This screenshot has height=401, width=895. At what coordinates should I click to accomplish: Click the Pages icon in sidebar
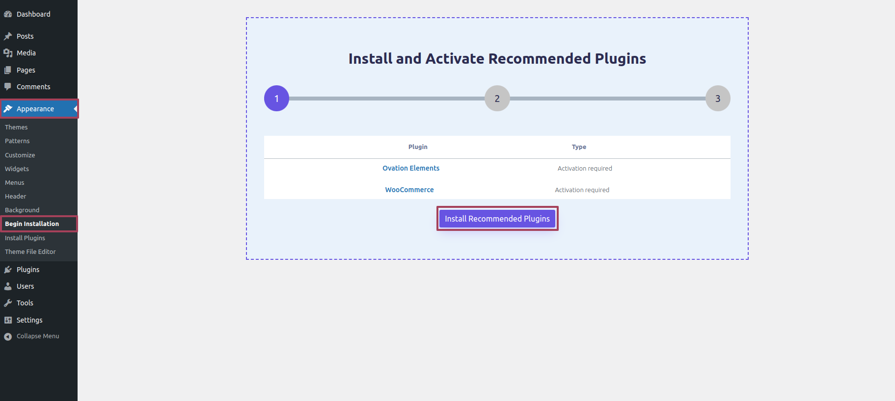[8, 70]
